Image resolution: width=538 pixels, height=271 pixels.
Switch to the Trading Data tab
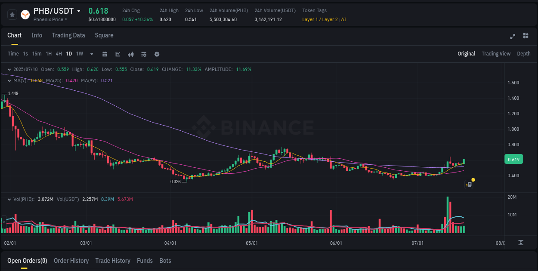pos(68,35)
